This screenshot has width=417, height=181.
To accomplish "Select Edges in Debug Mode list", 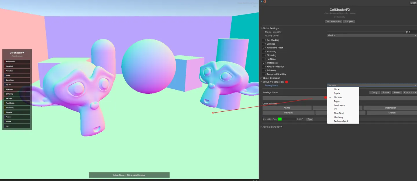I will pos(343,101).
